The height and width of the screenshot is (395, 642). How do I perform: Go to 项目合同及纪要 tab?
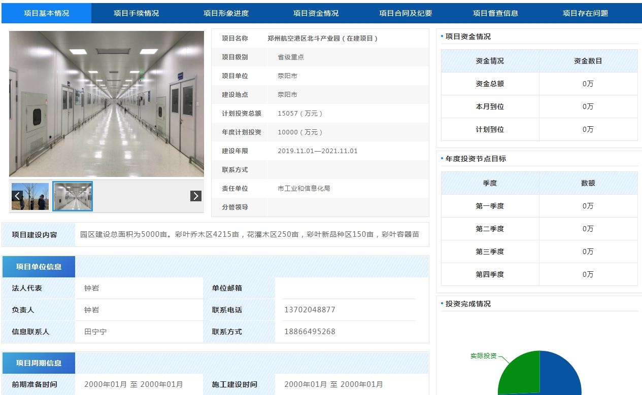[406, 13]
